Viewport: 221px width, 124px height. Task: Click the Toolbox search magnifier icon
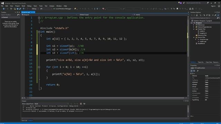point(18,15)
